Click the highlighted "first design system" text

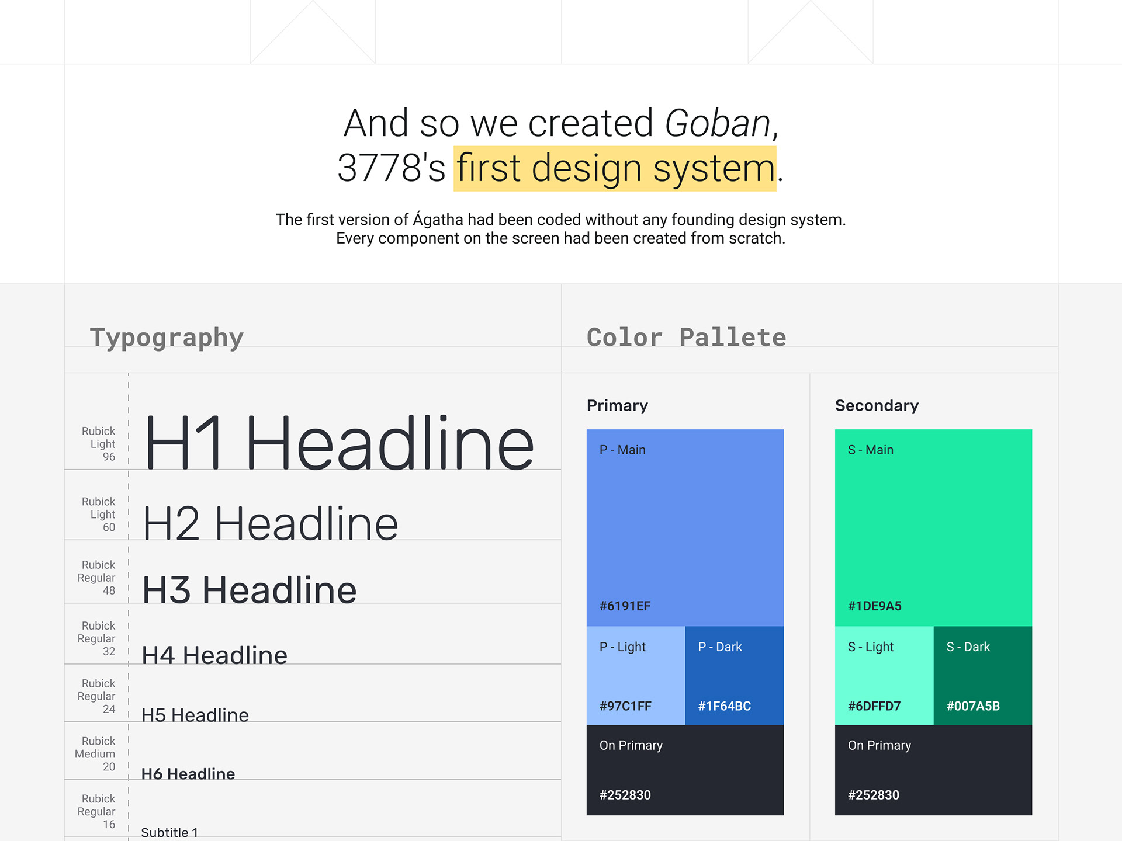tap(615, 169)
